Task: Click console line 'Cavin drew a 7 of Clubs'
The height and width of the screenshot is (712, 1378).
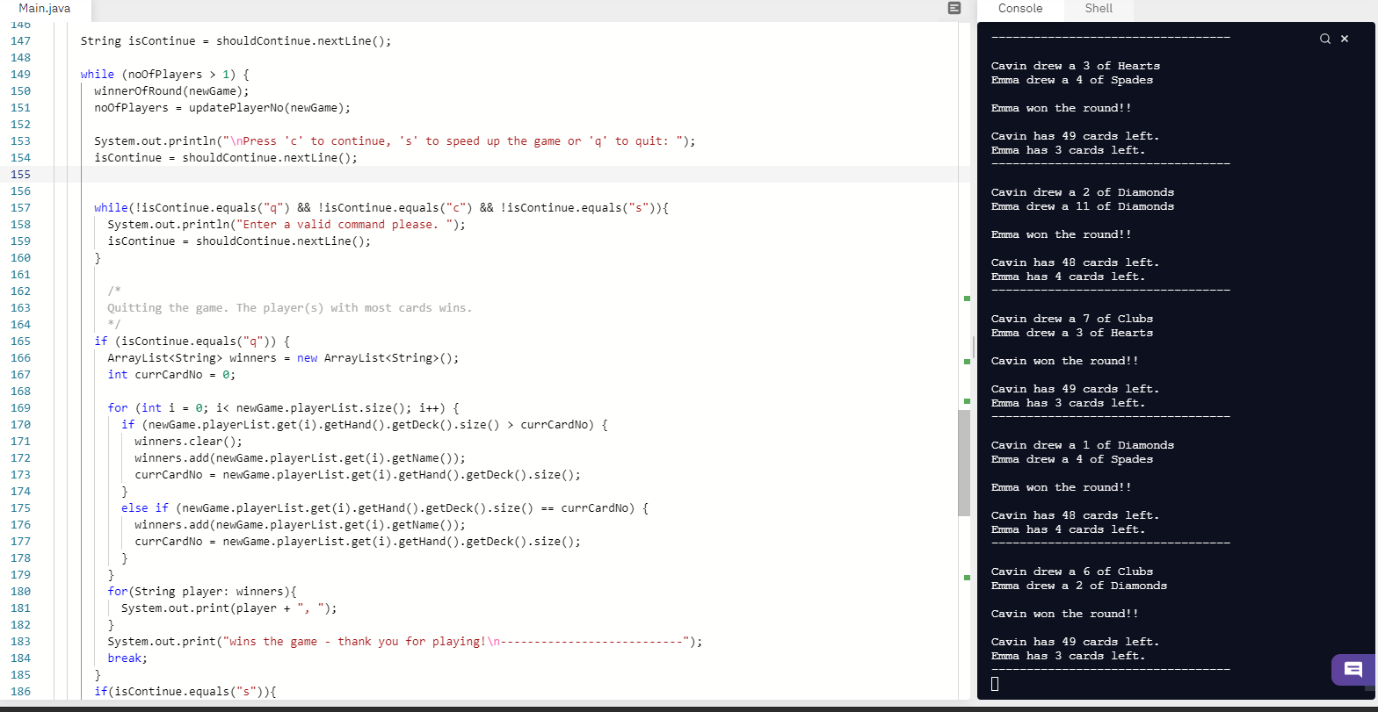Action: (1071, 319)
